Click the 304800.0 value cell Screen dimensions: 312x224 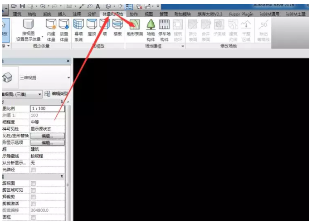(47, 210)
